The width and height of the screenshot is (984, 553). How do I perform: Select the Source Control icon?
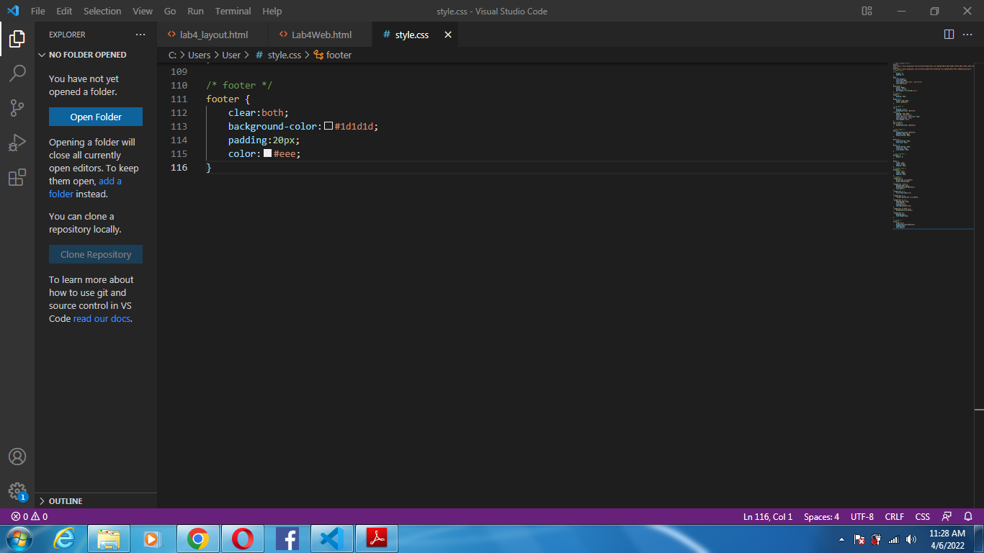coord(17,107)
